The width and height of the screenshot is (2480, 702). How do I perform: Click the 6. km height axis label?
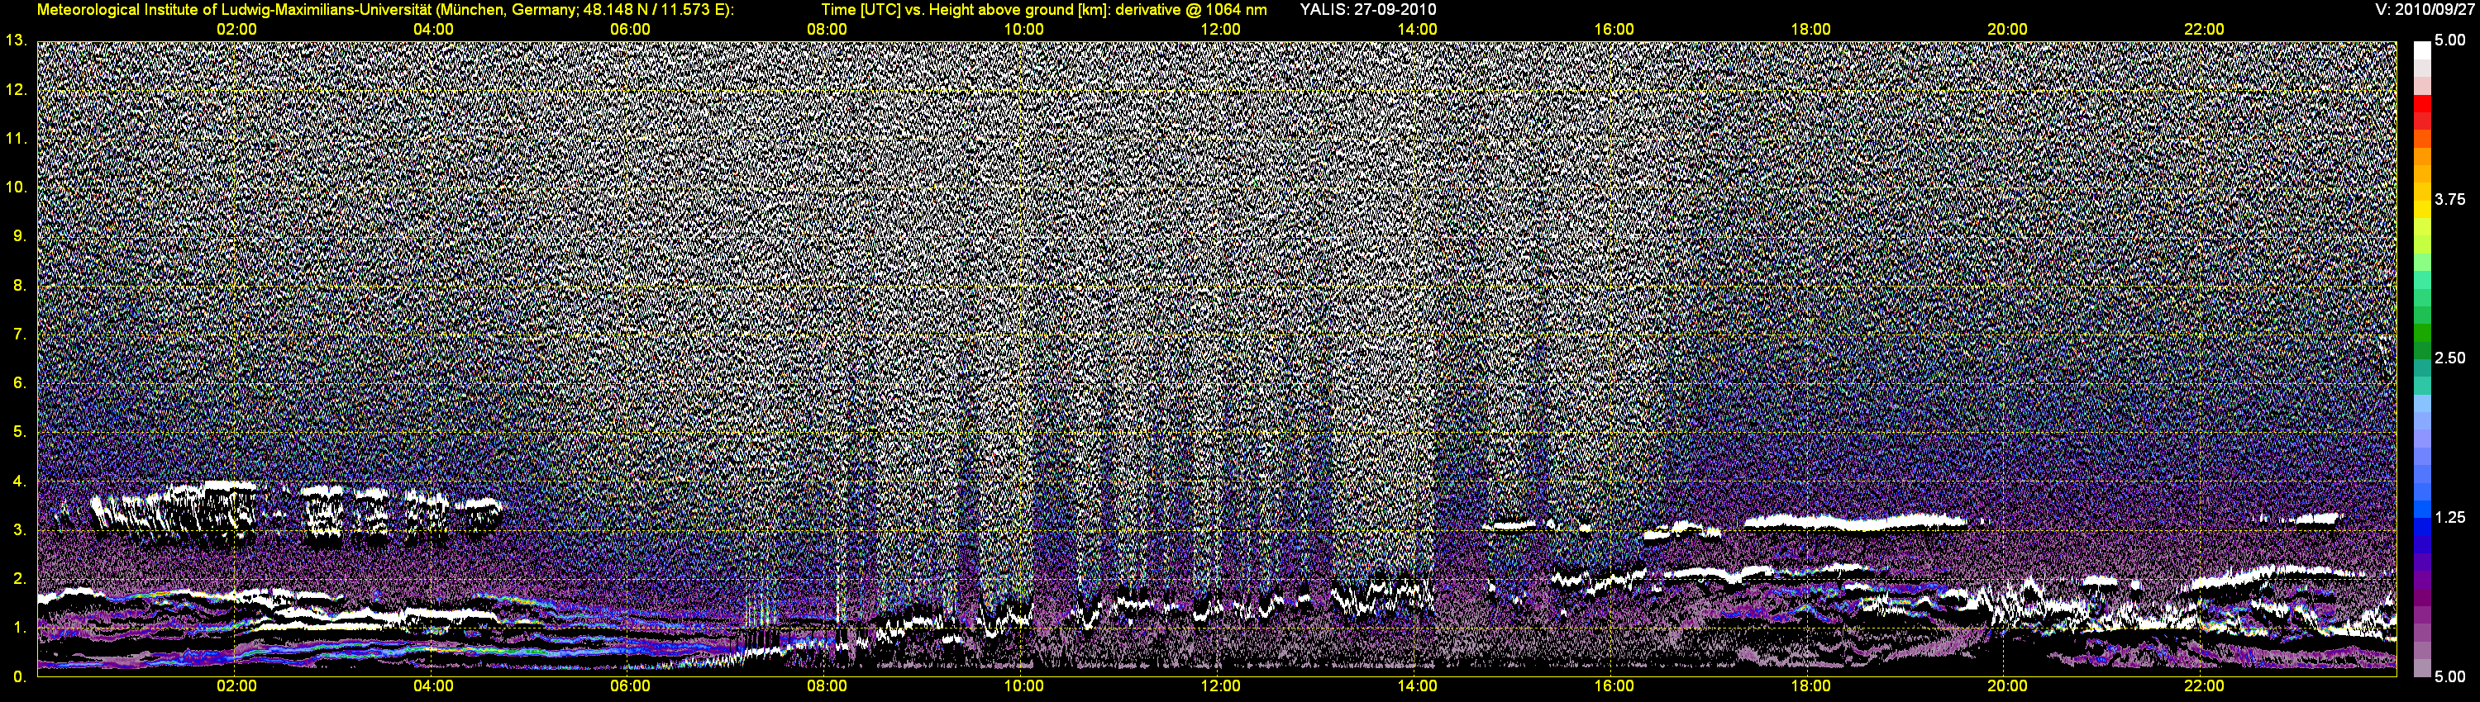pyautogui.click(x=20, y=382)
